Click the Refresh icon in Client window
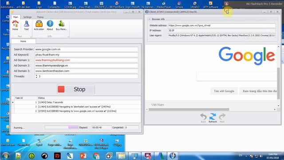The image size is (284, 160). pyautogui.click(x=213, y=118)
